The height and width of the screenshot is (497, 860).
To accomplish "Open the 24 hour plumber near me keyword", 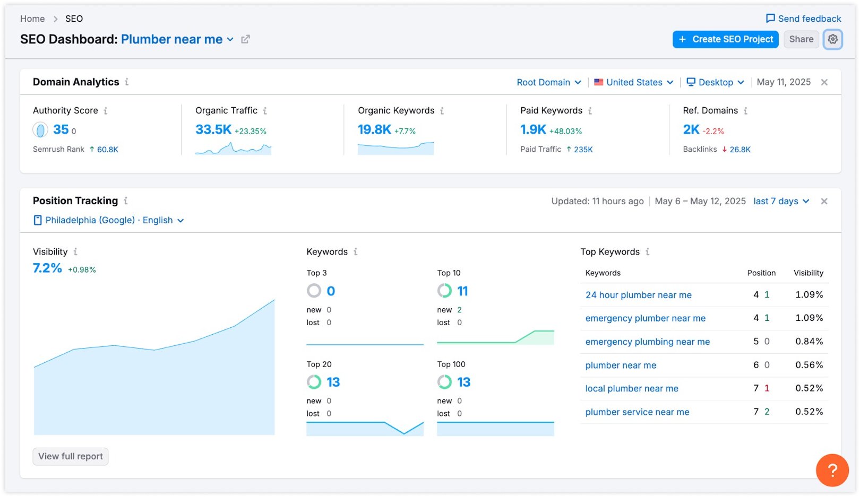I will [x=638, y=295].
